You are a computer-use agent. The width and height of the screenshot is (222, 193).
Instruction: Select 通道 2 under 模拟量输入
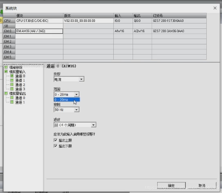[x=20, y=85]
